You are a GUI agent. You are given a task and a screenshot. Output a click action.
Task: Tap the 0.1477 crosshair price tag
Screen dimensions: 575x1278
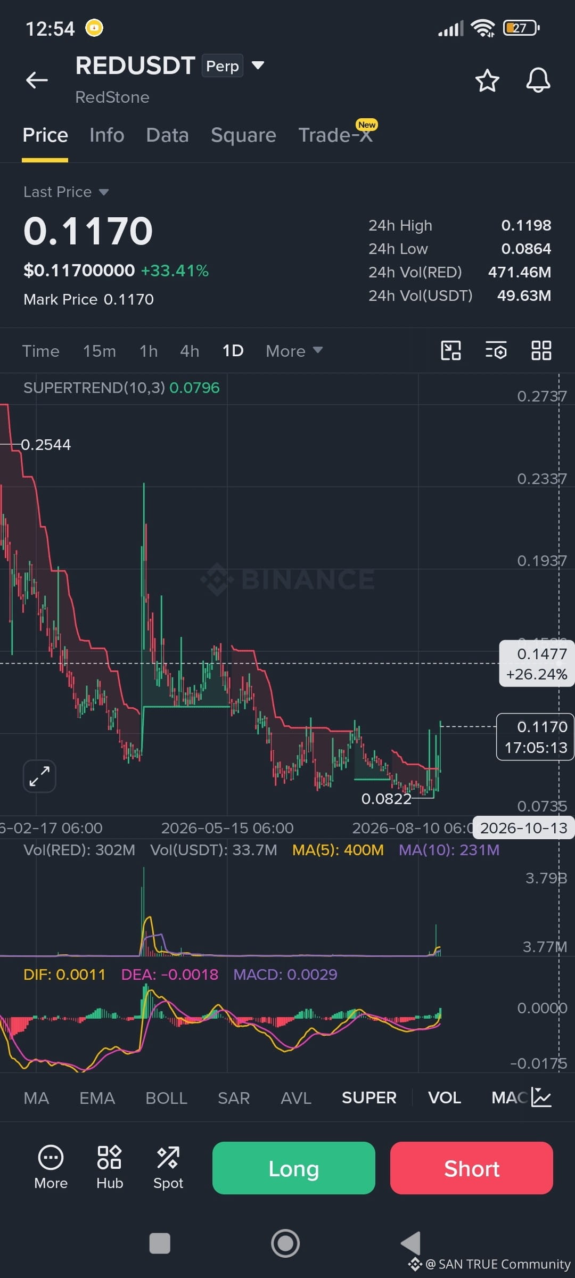[537, 663]
